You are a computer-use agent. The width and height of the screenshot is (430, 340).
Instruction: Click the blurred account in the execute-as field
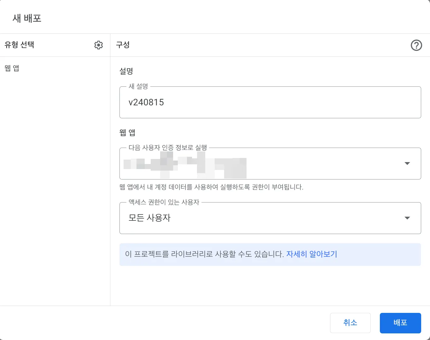click(185, 164)
